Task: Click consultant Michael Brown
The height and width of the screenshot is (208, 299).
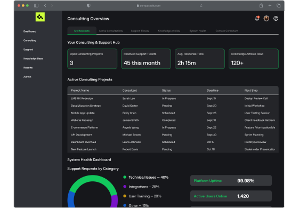Action: (x=132, y=135)
